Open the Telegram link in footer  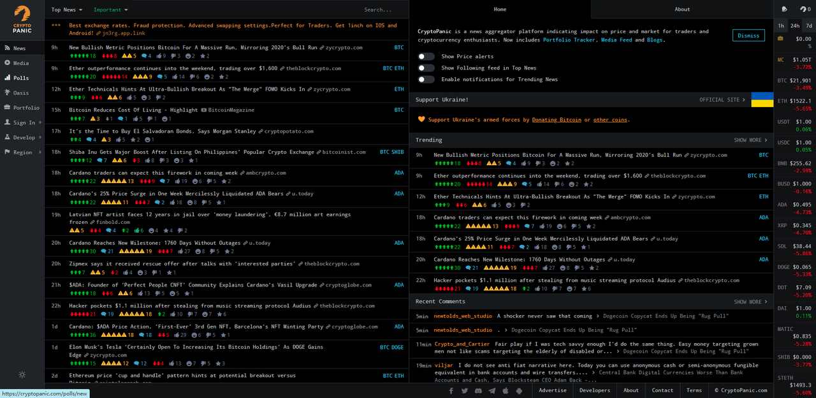[x=492, y=390]
